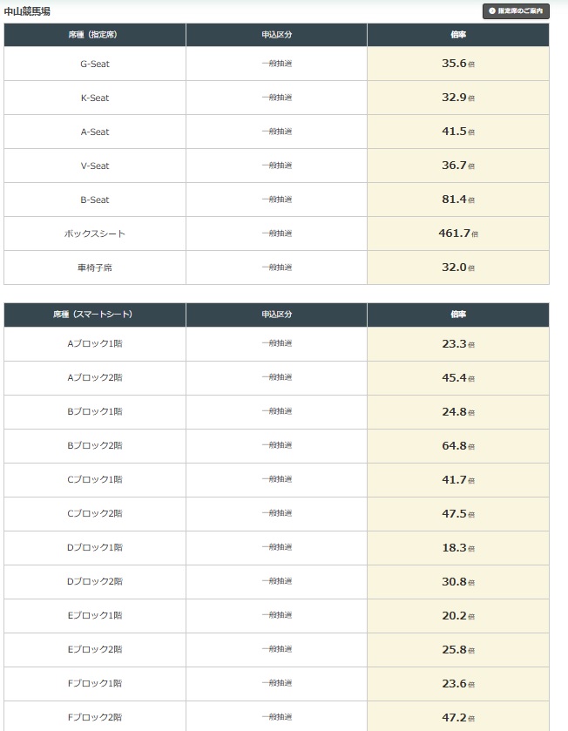The height and width of the screenshot is (731, 568).
Task: Select the Bブロック2階 row label
Action: (x=94, y=445)
